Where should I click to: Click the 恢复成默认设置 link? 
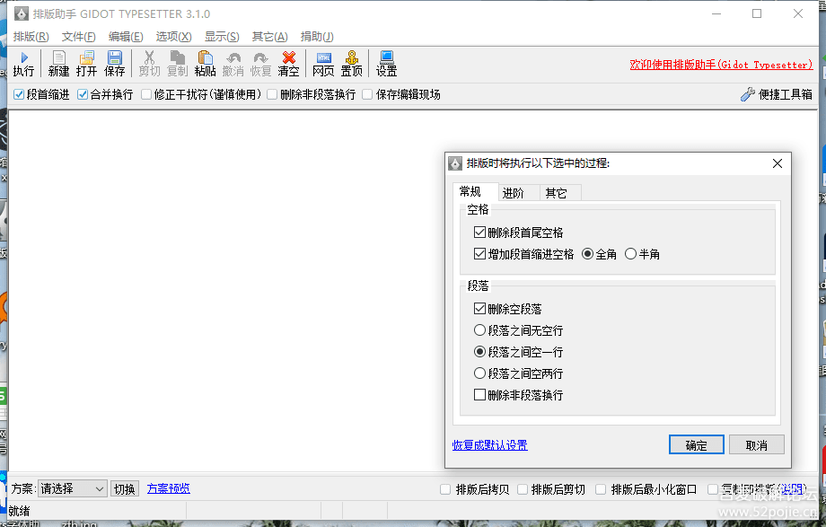coord(489,445)
